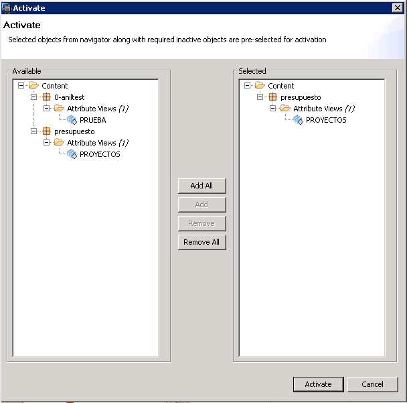Click the presupuesto package icon in Available tree
Viewport: 407px width, 403px height.
click(x=46, y=131)
